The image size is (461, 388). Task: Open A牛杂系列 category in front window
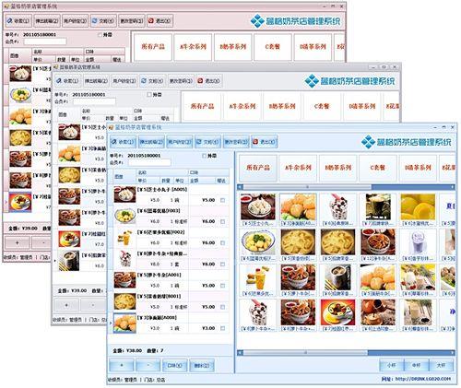[298, 168]
